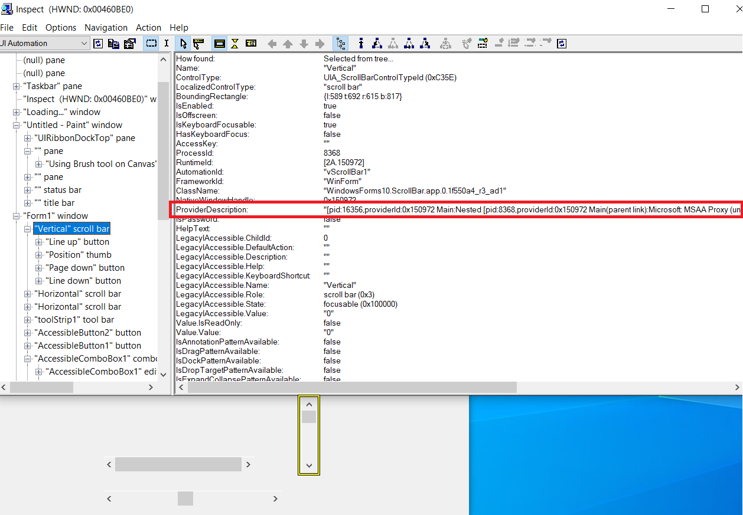Image resolution: width=743 pixels, height=515 pixels.
Task: Click highlighted vertical scrollbar down arrow in Form1
Action: (x=309, y=466)
